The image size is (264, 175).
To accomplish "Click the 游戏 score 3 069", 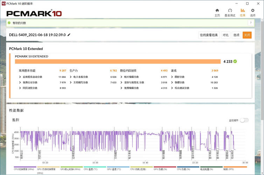I will (215, 70).
